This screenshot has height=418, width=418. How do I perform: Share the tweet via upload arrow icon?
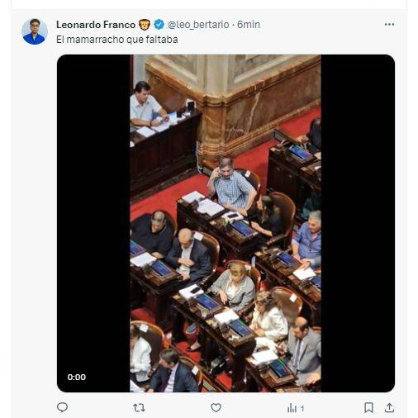[389, 407]
